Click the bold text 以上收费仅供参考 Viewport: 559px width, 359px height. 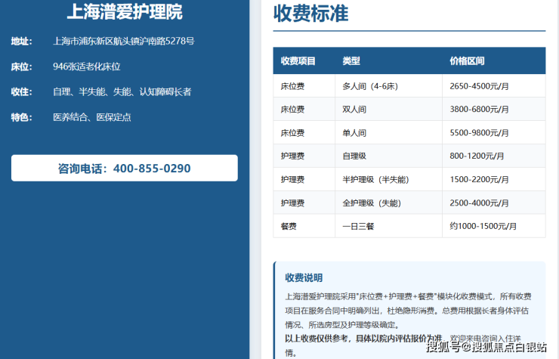[x=316, y=339]
